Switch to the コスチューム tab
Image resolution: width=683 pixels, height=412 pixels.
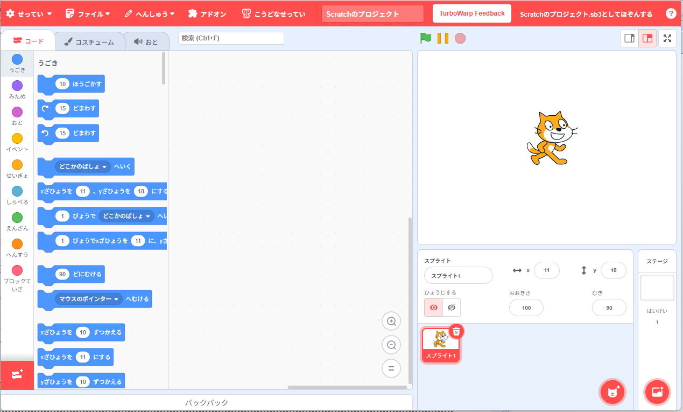(x=89, y=41)
